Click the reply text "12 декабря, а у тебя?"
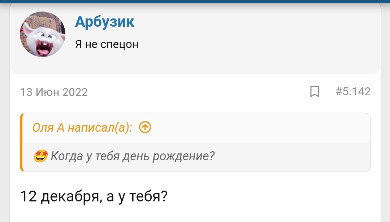The image size is (390, 222). 94,197
